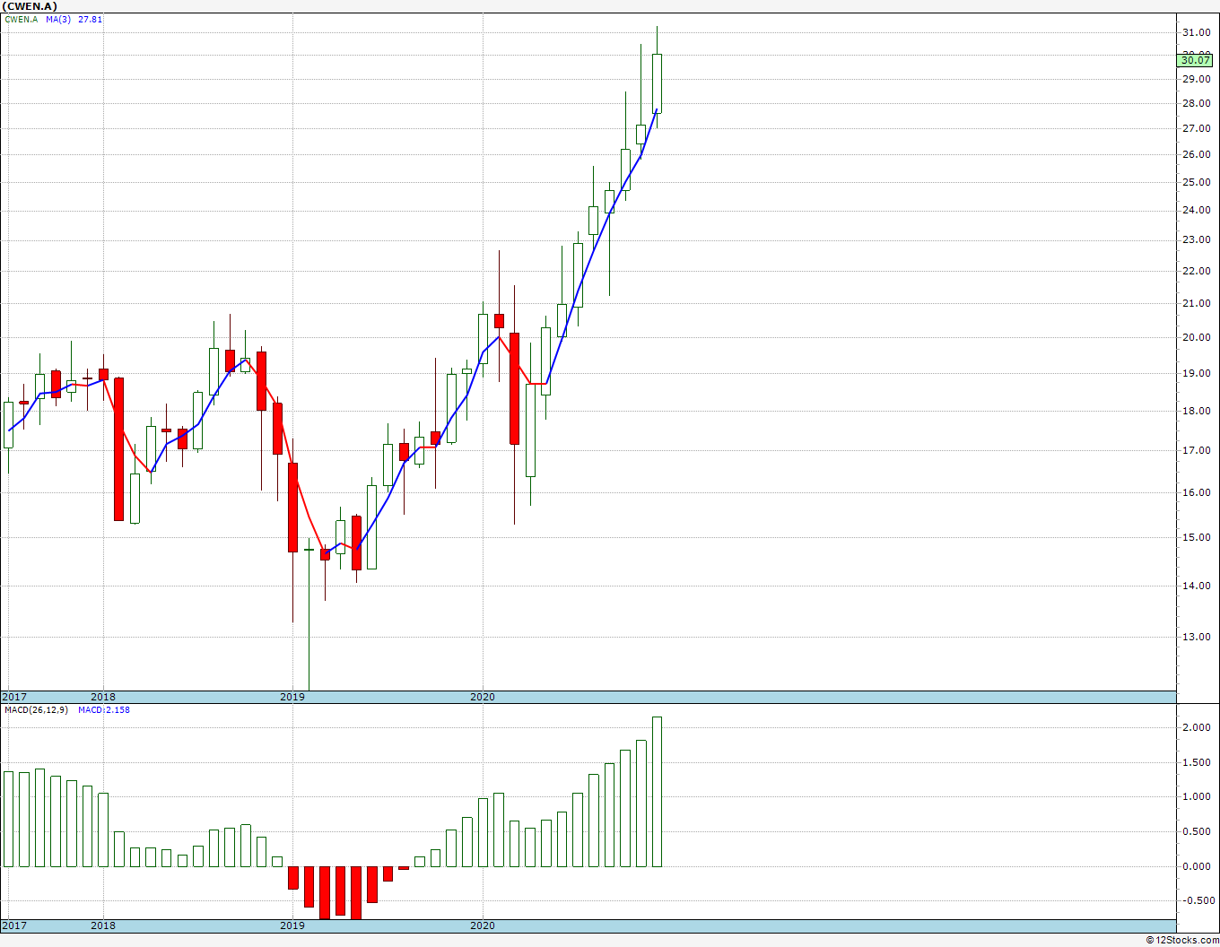Click 2020 on the price chart time axis
Viewport: 1220px width, 947px height.
pyautogui.click(x=483, y=697)
